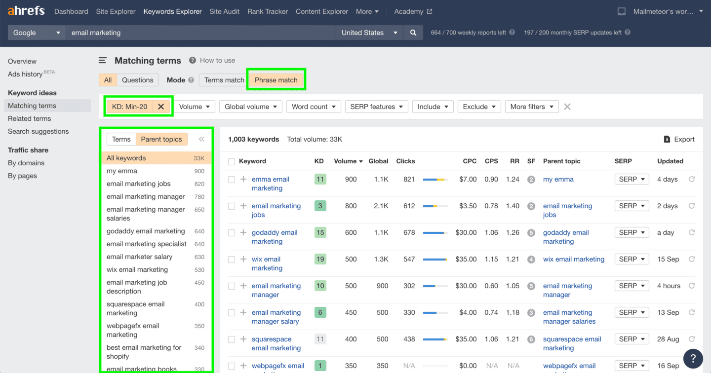Open the More filters dropdown
Viewport: 711px width, 373px height.
[532, 107]
